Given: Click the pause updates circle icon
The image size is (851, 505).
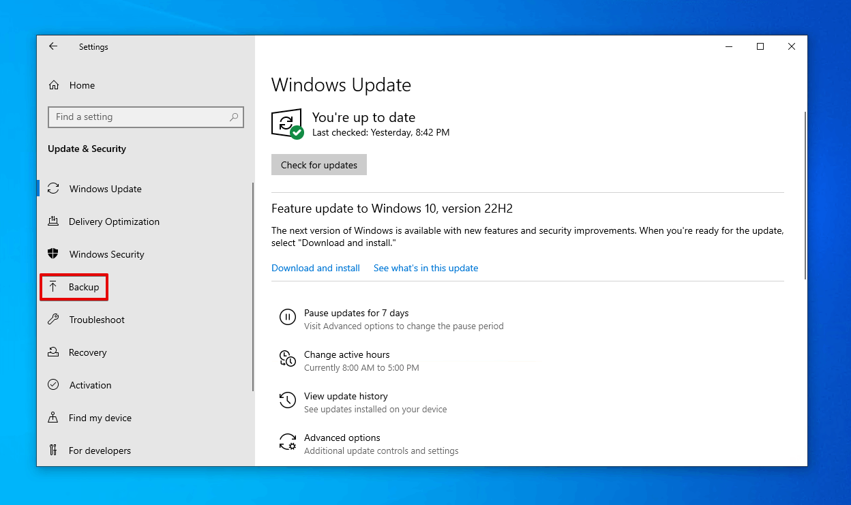Looking at the screenshot, I should (x=288, y=316).
